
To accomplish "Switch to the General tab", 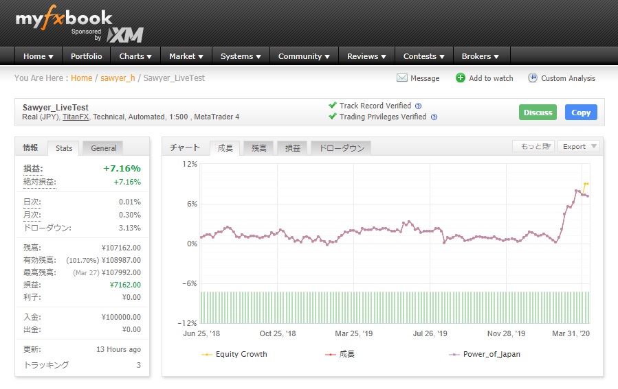I will [x=104, y=148].
